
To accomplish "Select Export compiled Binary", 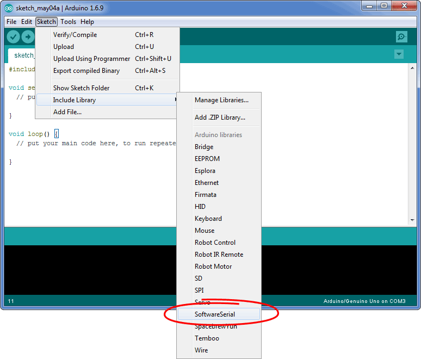I will point(86,71).
